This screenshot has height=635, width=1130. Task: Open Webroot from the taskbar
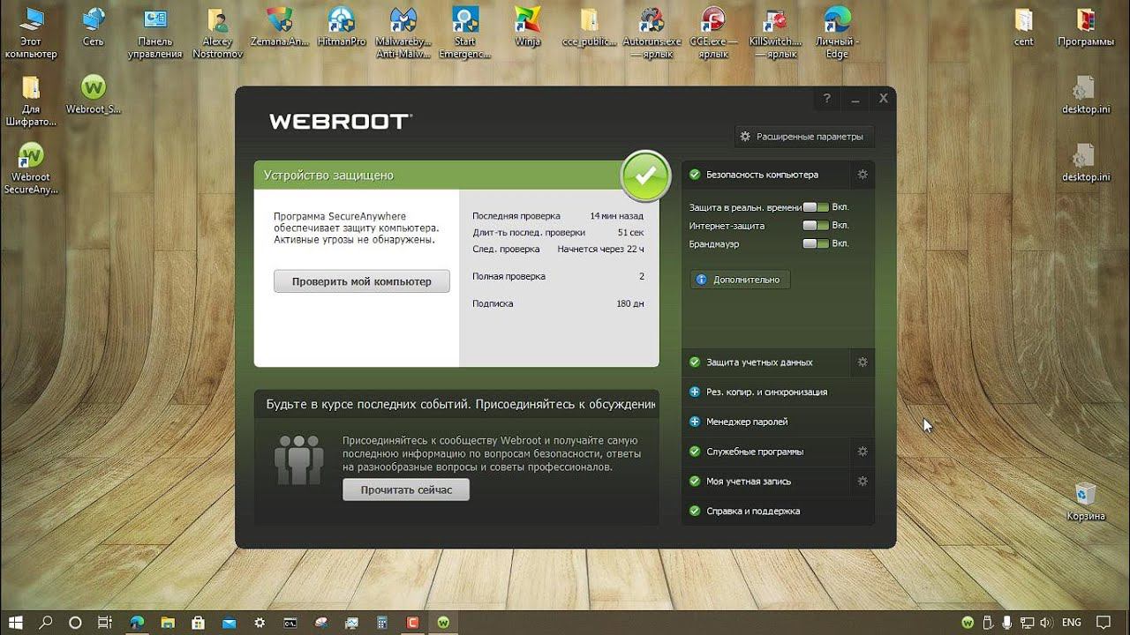point(443,623)
